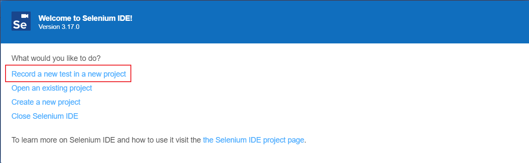Select 'Record a new test in a new project'
This screenshot has width=529, height=163.
pos(69,74)
